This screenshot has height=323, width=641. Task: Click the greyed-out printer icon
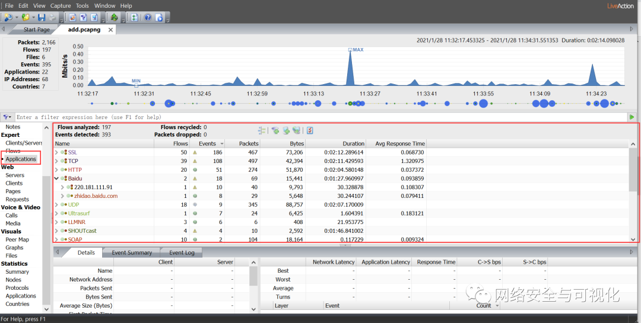[52, 17]
